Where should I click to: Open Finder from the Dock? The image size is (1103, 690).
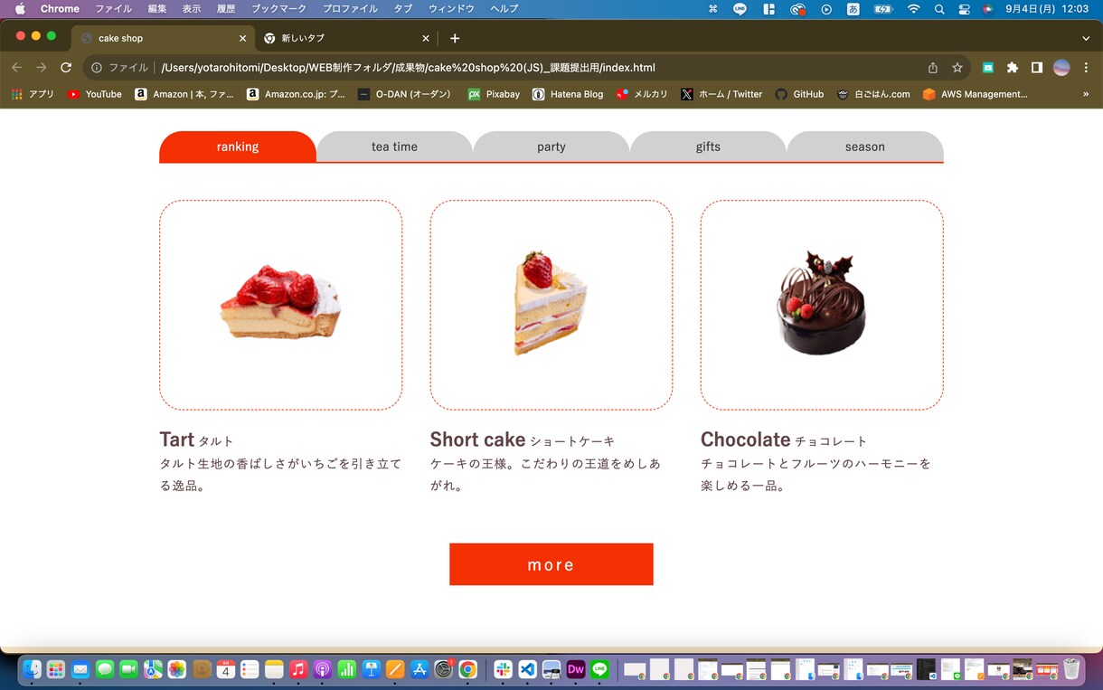coord(32,669)
